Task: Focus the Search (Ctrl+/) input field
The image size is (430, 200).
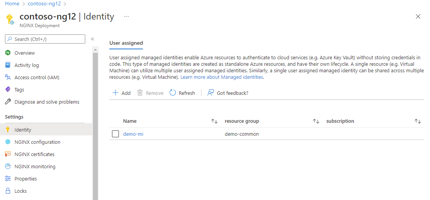Action: click(x=45, y=39)
